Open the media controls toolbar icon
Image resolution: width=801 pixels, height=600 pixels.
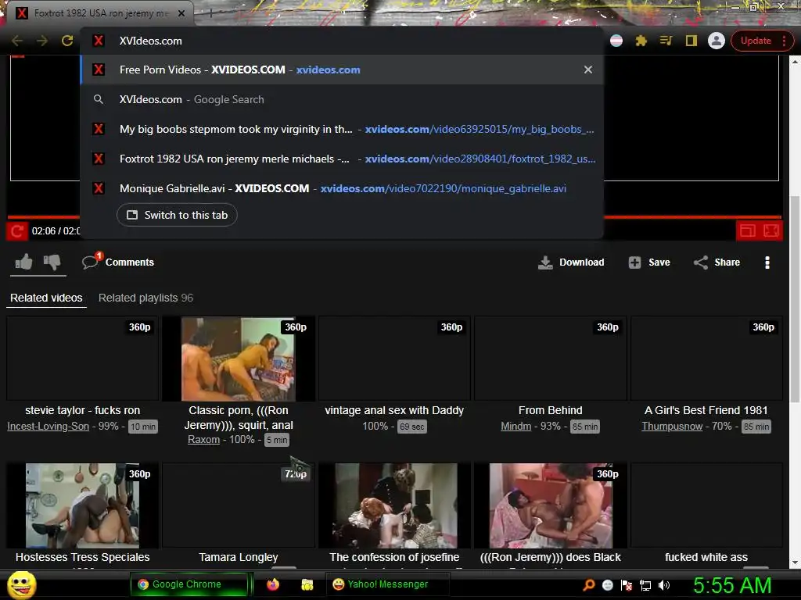point(666,41)
